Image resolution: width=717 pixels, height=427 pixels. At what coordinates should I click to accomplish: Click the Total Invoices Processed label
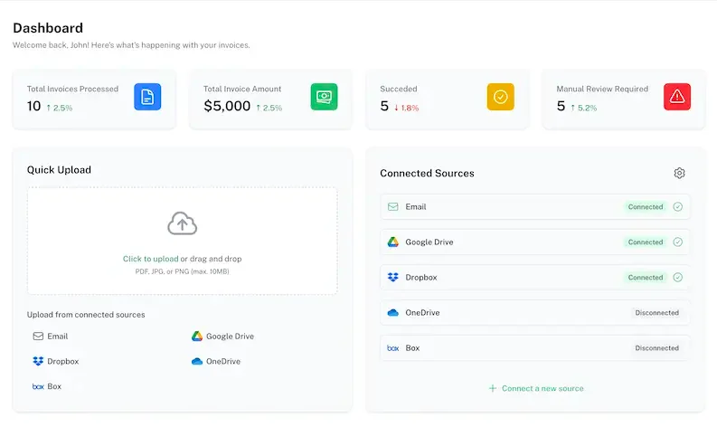(x=72, y=89)
